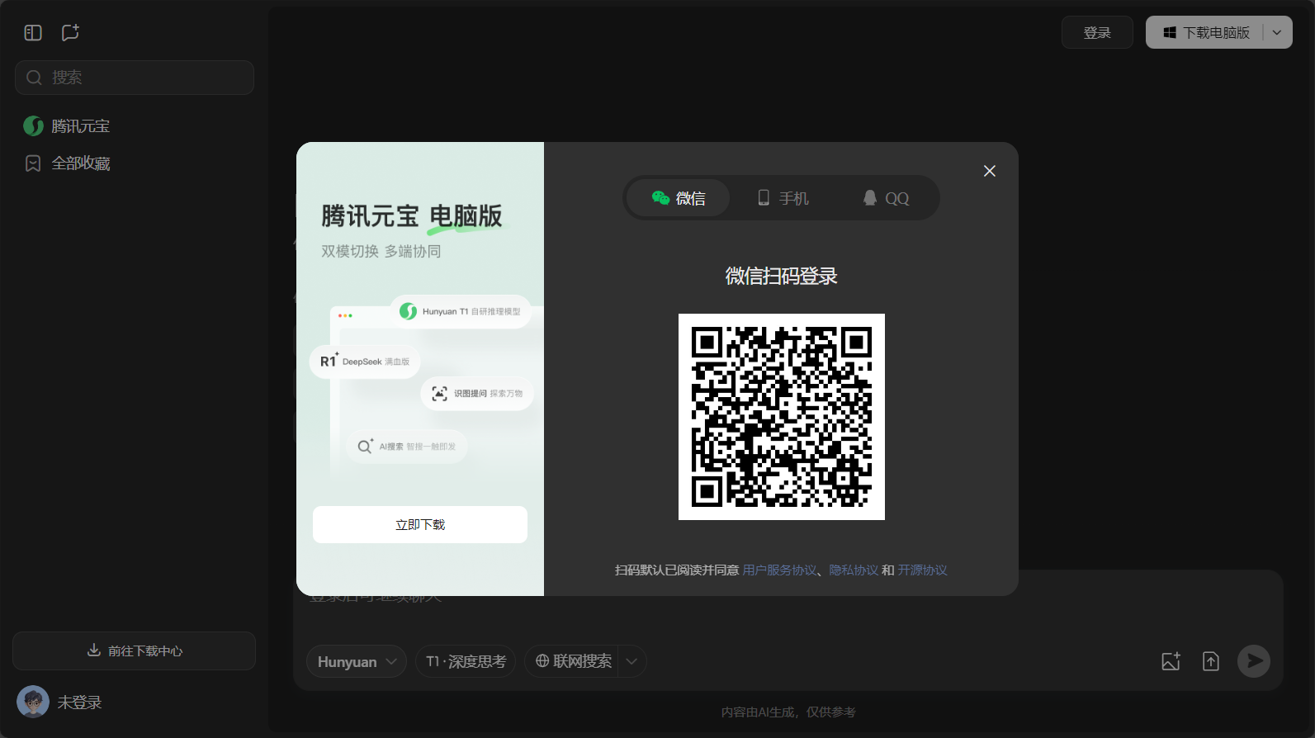Click the send message button
The image size is (1315, 738).
[1254, 661]
